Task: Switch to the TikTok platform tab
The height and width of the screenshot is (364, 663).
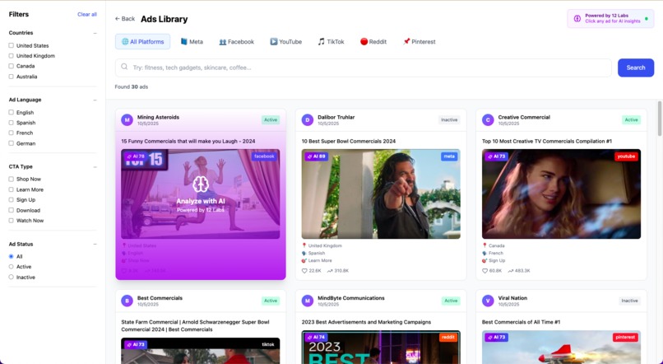Action: [x=331, y=41]
